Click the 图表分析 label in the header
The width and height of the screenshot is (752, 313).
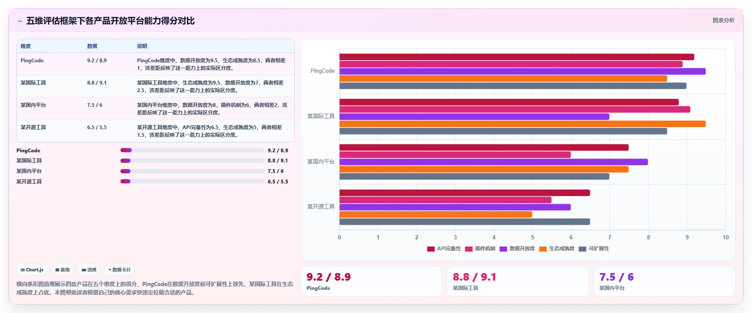(723, 20)
